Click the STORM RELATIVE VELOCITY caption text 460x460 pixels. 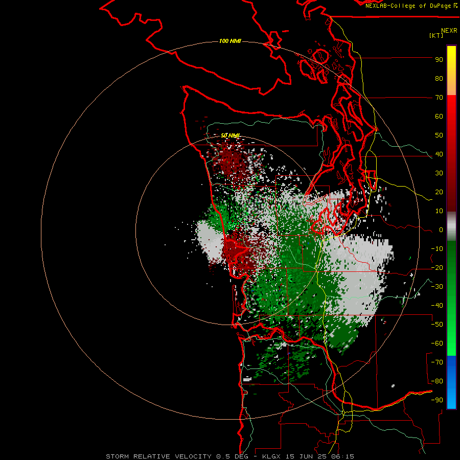(x=159, y=456)
